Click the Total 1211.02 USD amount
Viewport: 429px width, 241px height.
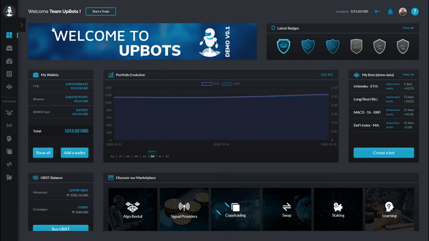[x=76, y=131]
